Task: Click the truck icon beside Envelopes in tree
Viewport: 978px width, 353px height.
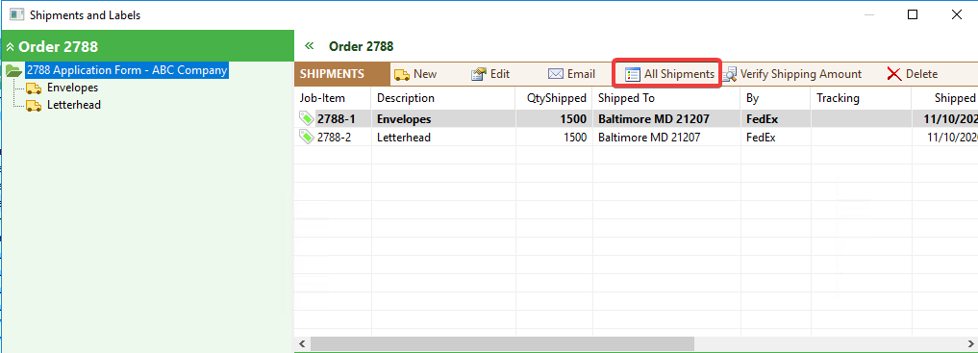Action: tap(33, 88)
